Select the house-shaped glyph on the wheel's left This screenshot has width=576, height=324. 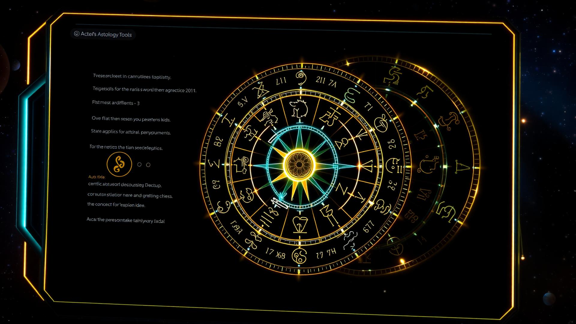(242, 164)
